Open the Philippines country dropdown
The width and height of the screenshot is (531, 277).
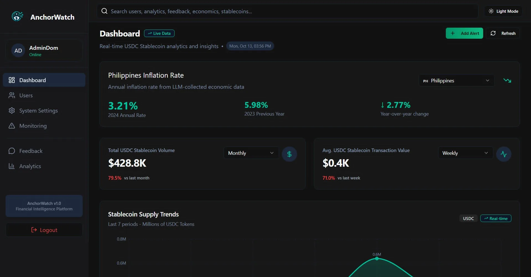click(457, 80)
